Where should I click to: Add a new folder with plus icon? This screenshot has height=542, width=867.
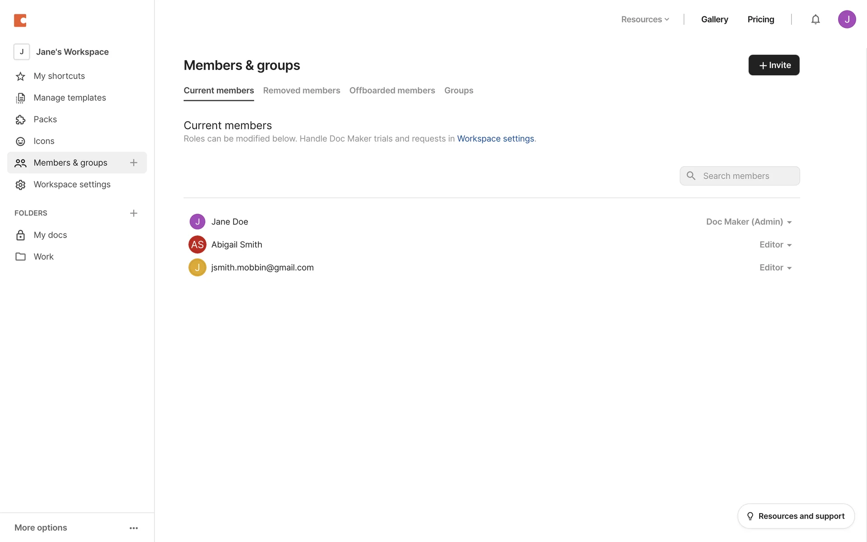134,213
